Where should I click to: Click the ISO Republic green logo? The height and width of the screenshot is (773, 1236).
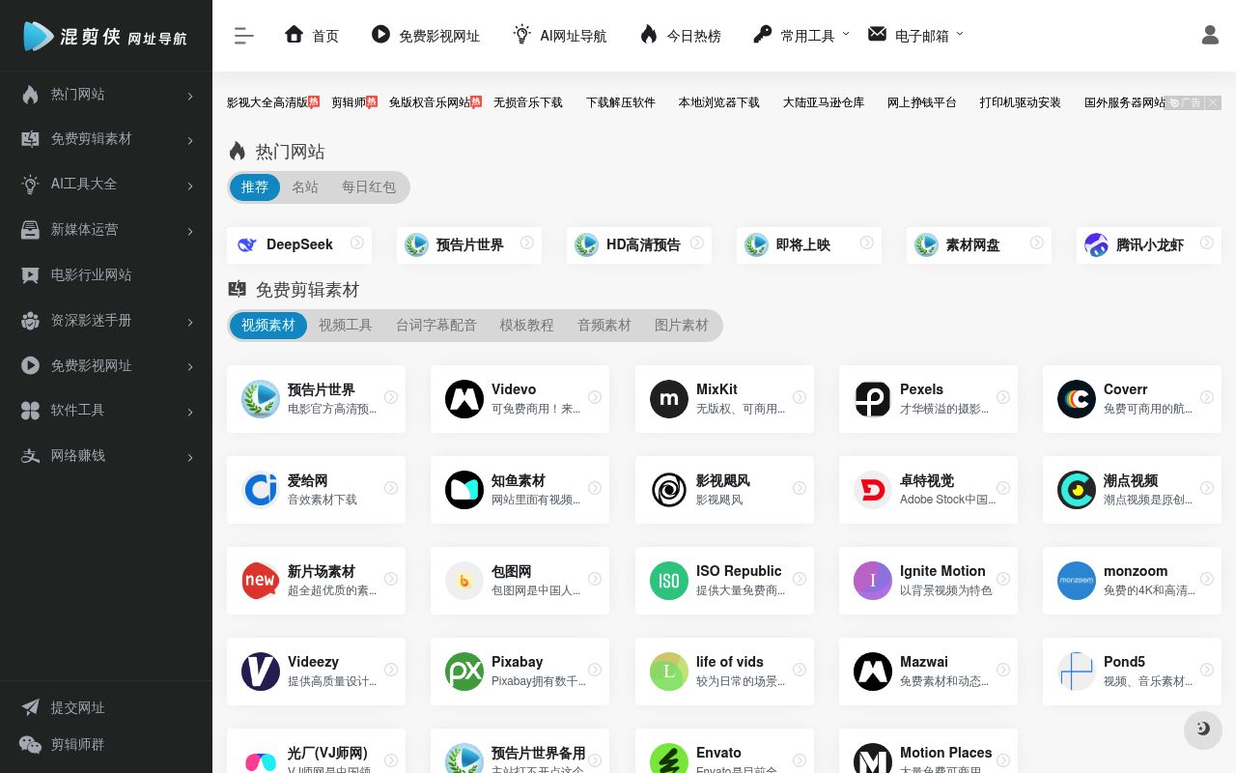[669, 581]
